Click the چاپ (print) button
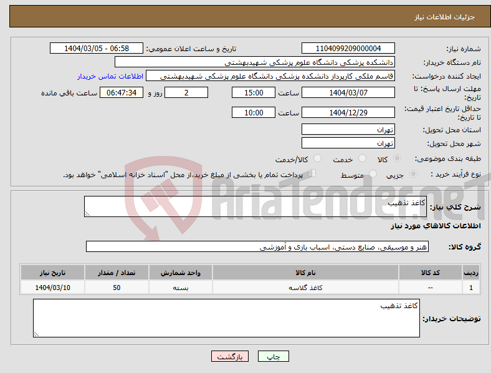Screen dimensions: 491x373 coord(273,356)
